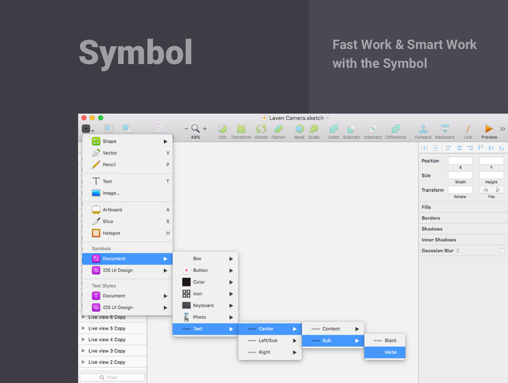Image resolution: width=508 pixels, height=383 pixels.
Task: Open the Icon symbol submenu
Action: pyautogui.click(x=205, y=294)
